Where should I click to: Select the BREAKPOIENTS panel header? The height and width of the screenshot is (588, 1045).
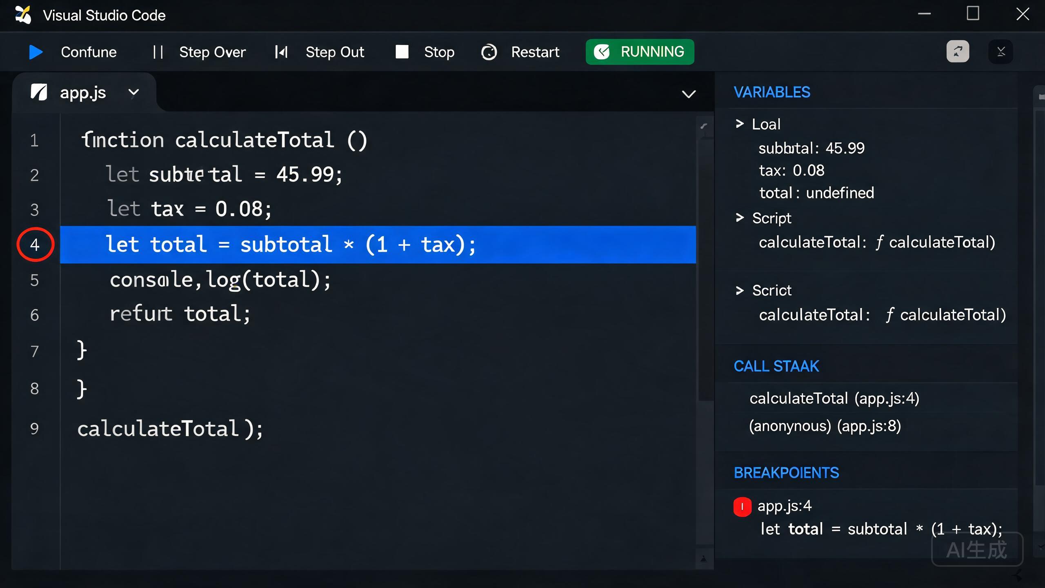pyautogui.click(x=786, y=473)
